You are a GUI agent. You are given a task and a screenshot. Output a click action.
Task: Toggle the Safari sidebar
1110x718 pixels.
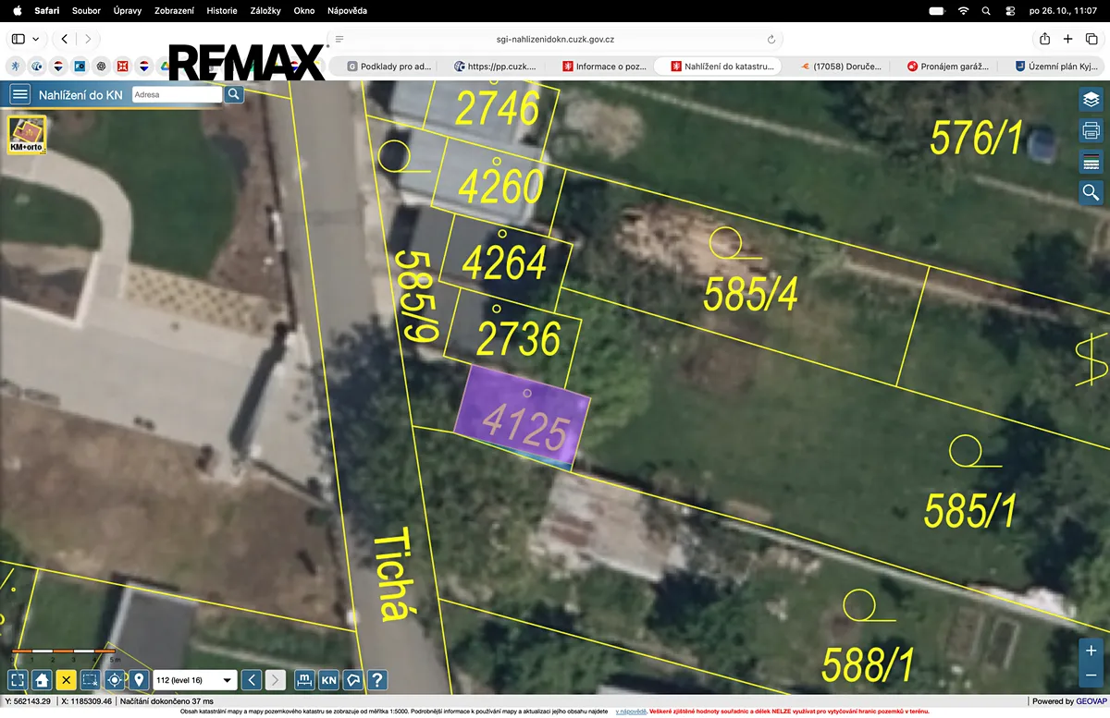18,39
